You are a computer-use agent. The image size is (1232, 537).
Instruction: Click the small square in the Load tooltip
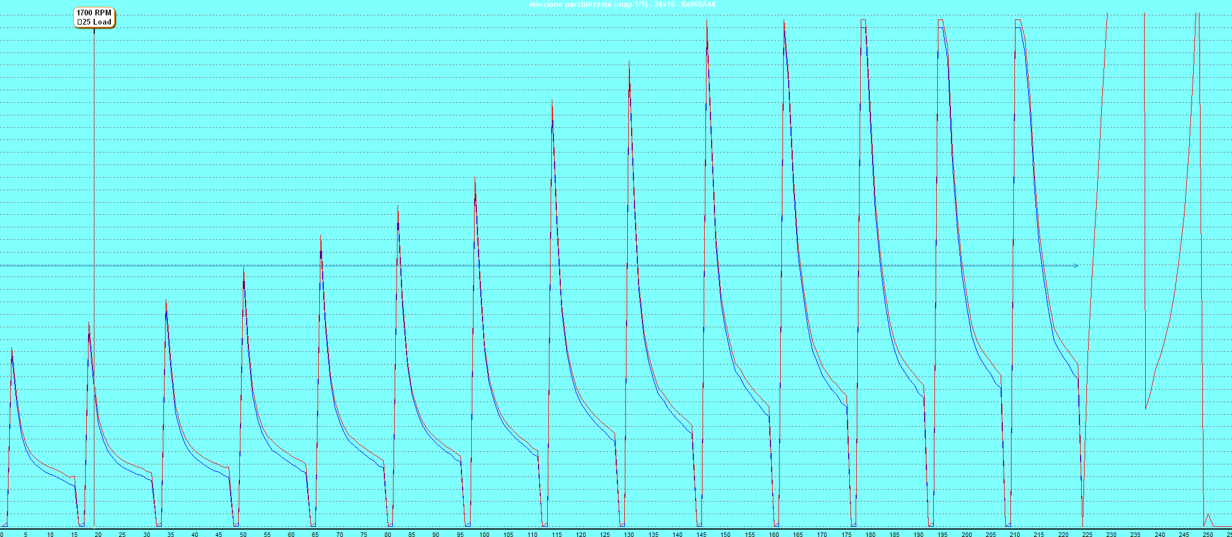80,22
